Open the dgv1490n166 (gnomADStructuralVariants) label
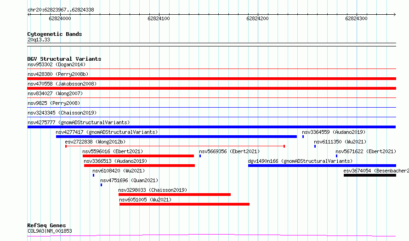Image resolution: width=409 pixels, height=241 pixels. point(300,161)
